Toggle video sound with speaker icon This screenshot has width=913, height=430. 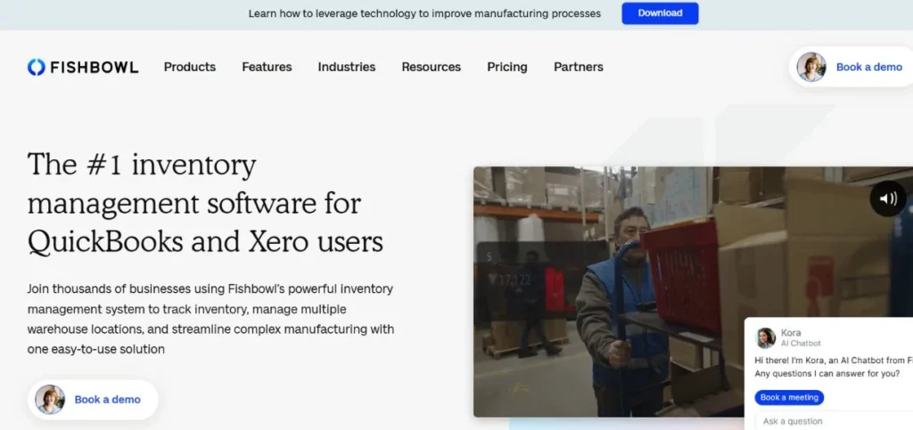point(888,199)
